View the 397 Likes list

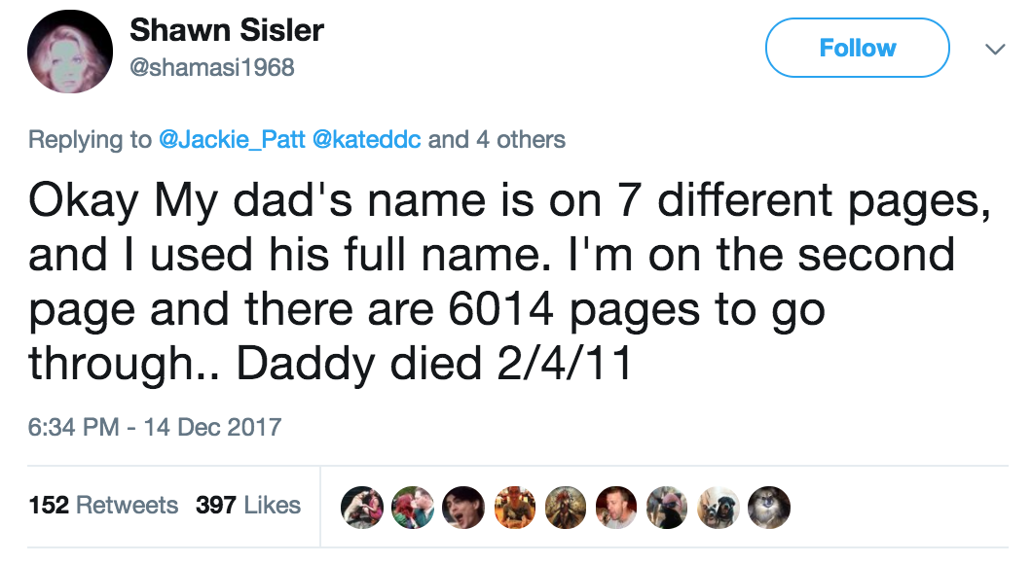tap(248, 506)
